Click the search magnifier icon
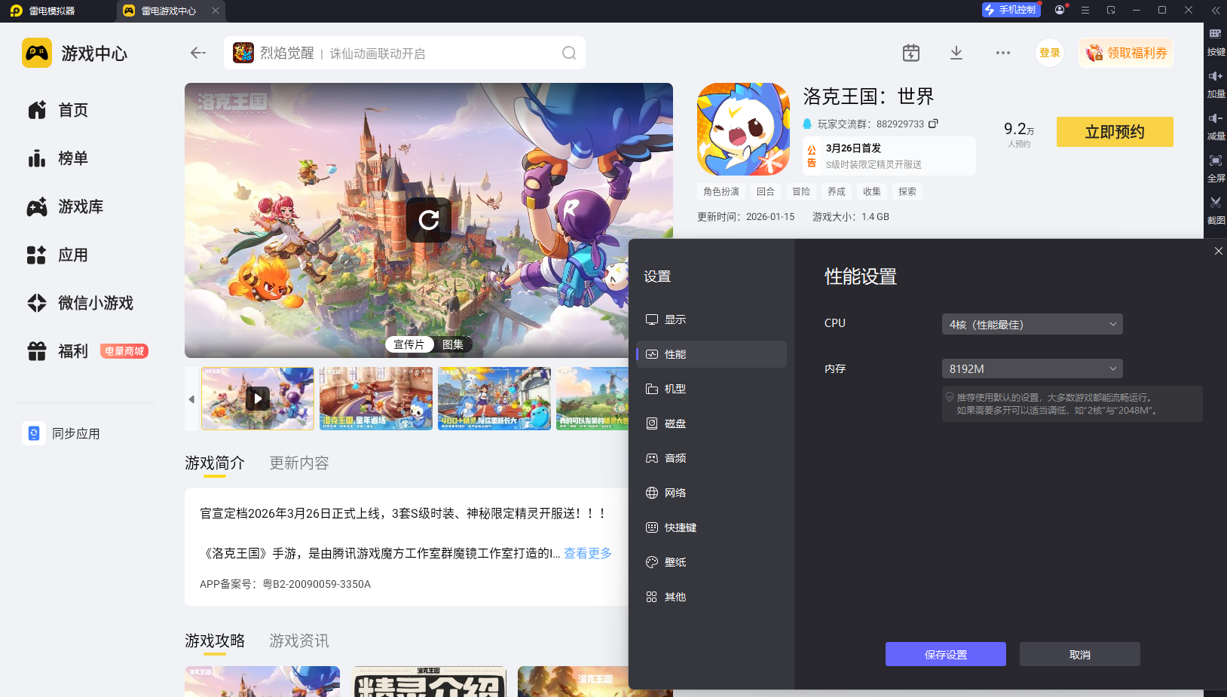Screen dimensions: 1227x697 569,53
